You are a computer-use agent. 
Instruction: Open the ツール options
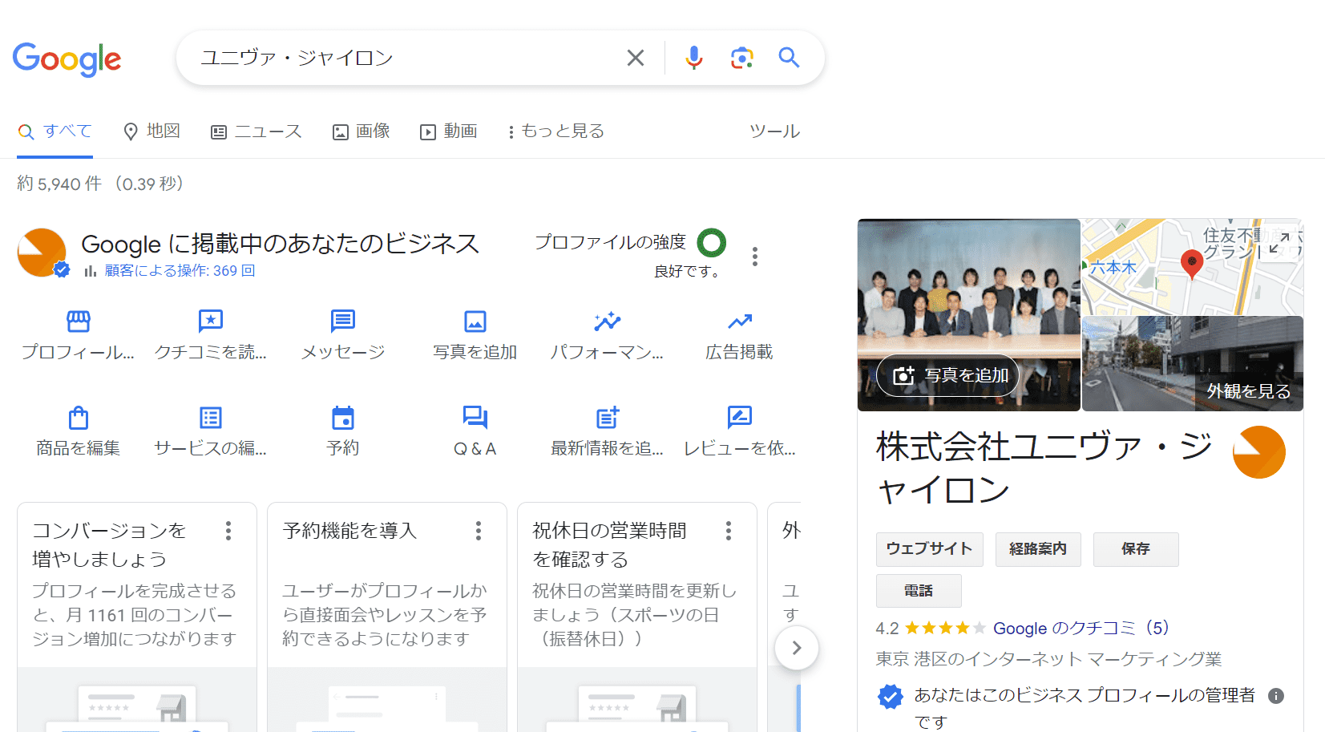click(774, 131)
